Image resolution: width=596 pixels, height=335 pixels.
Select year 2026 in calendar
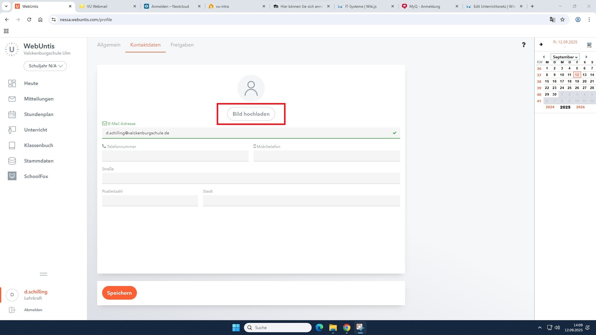(x=580, y=107)
